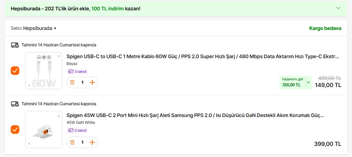
Task: Open the Kazancını gör 350,00 TL dropdown
Action: pos(308,82)
